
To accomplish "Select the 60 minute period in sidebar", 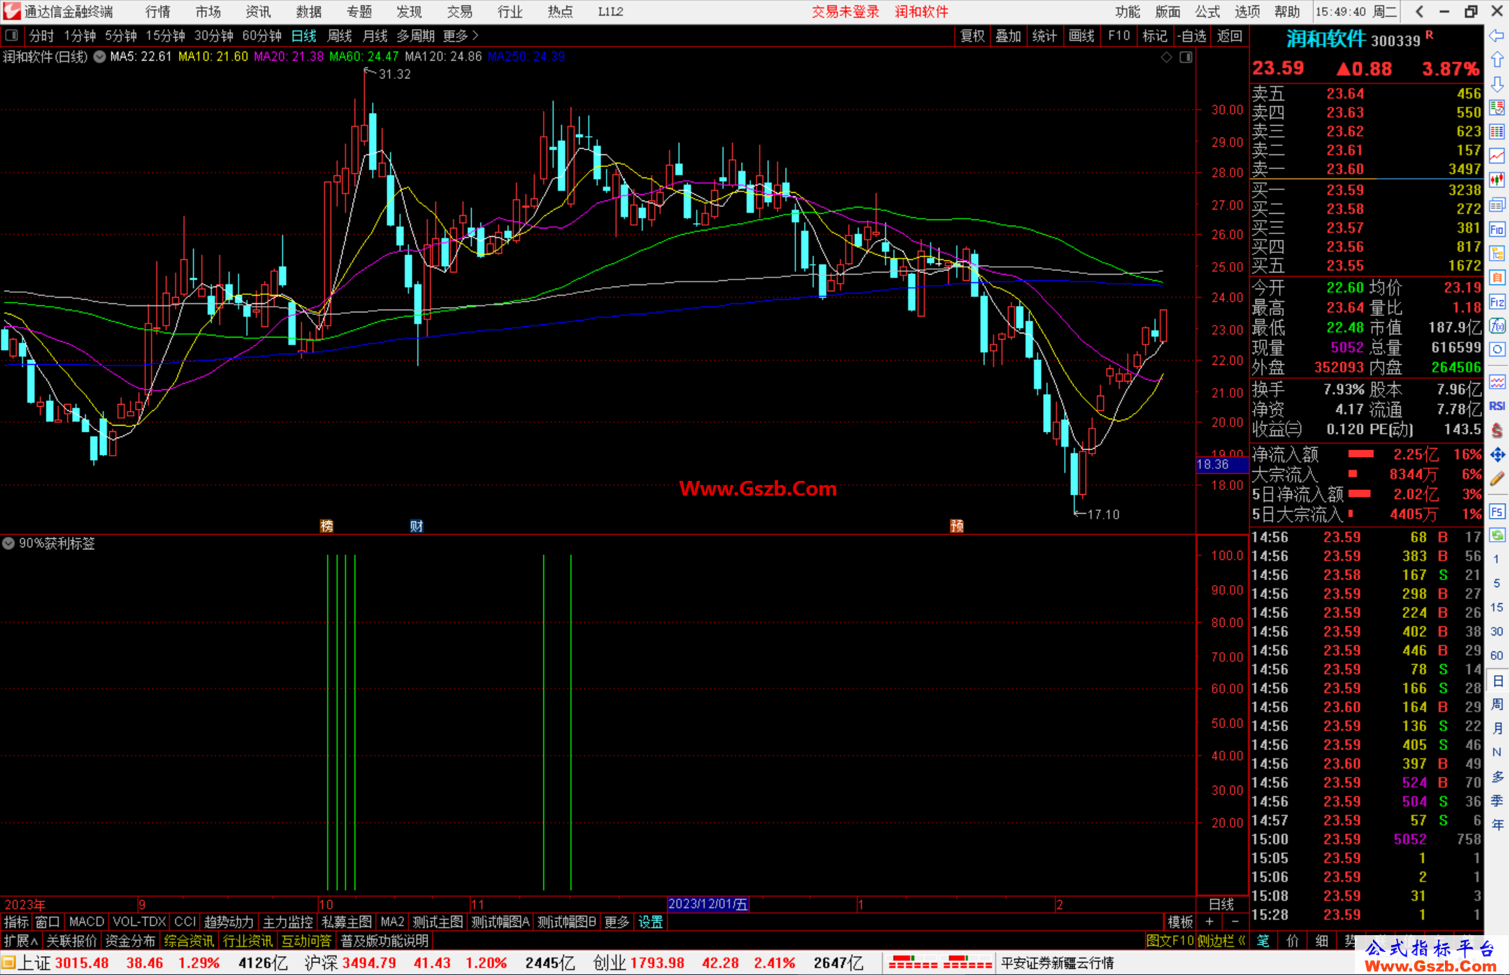I will pos(1497,656).
